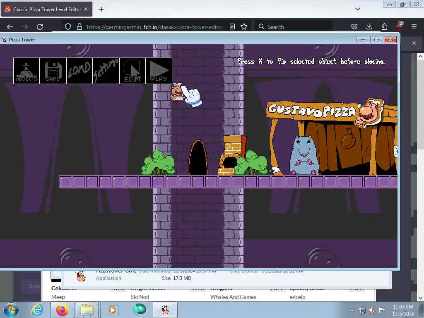Launch Internet Explorer from taskbar
This screenshot has height=318, width=424.
(37, 310)
